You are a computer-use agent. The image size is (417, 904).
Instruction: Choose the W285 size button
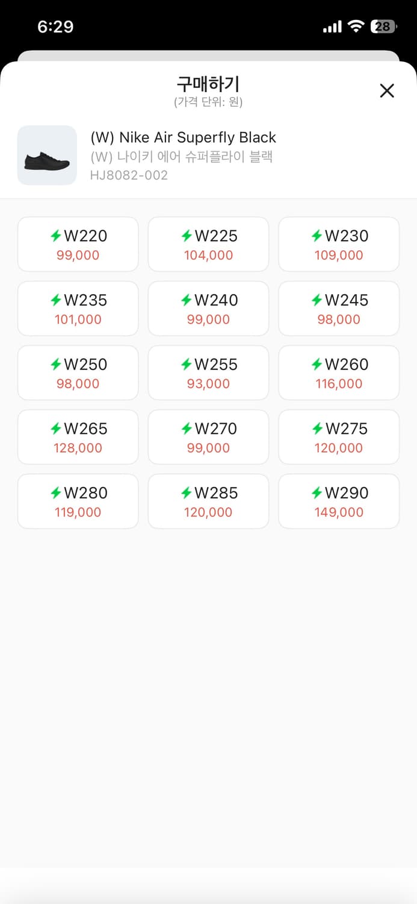point(208,501)
